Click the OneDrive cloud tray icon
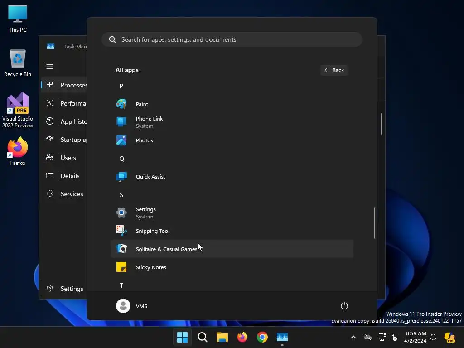This screenshot has width=464, height=348. pos(368,337)
